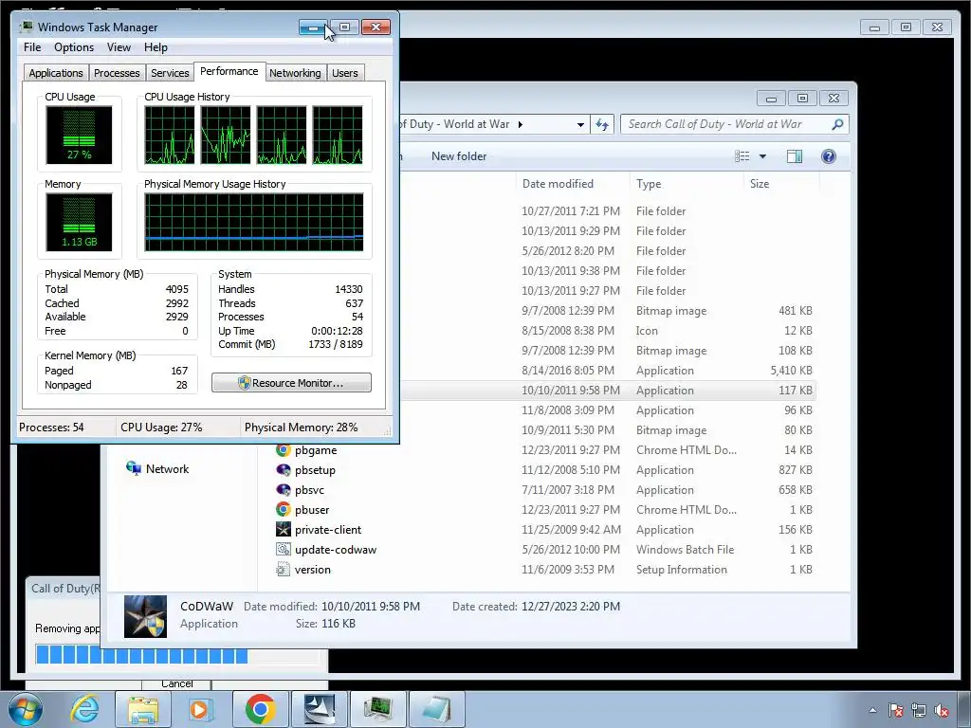Open Task Manager Options menu
Image resolution: width=971 pixels, height=728 pixels.
(x=74, y=47)
